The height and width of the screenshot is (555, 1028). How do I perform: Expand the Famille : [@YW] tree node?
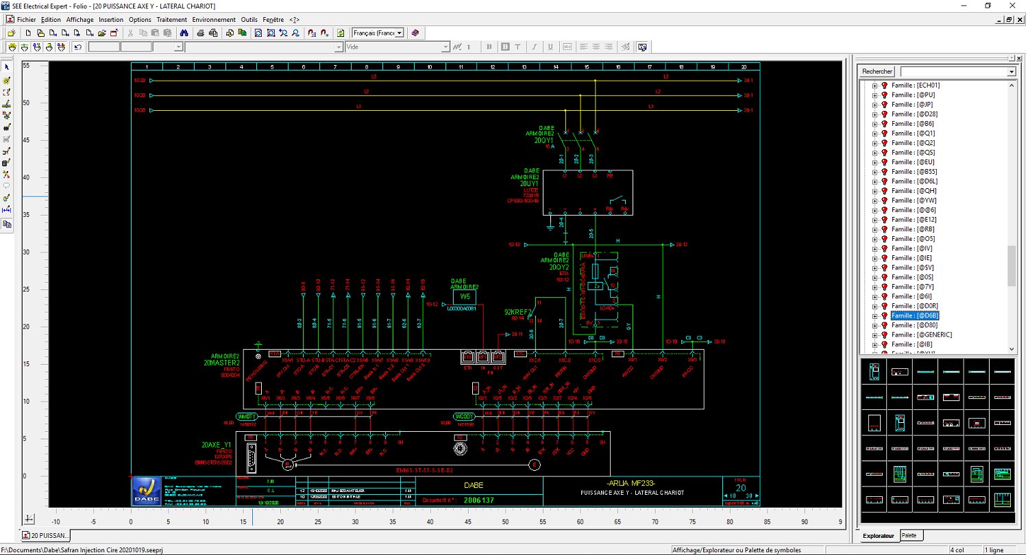click(874, 201)
